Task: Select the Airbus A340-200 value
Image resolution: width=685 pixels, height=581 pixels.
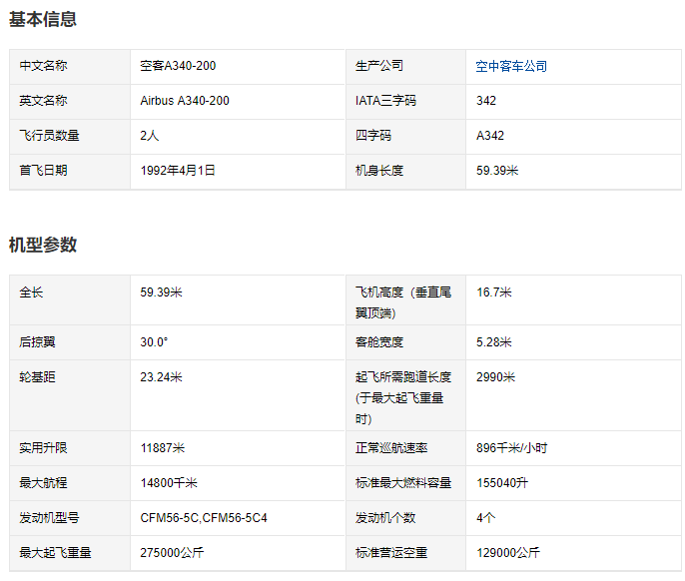Action: click(x=185, y=101)
